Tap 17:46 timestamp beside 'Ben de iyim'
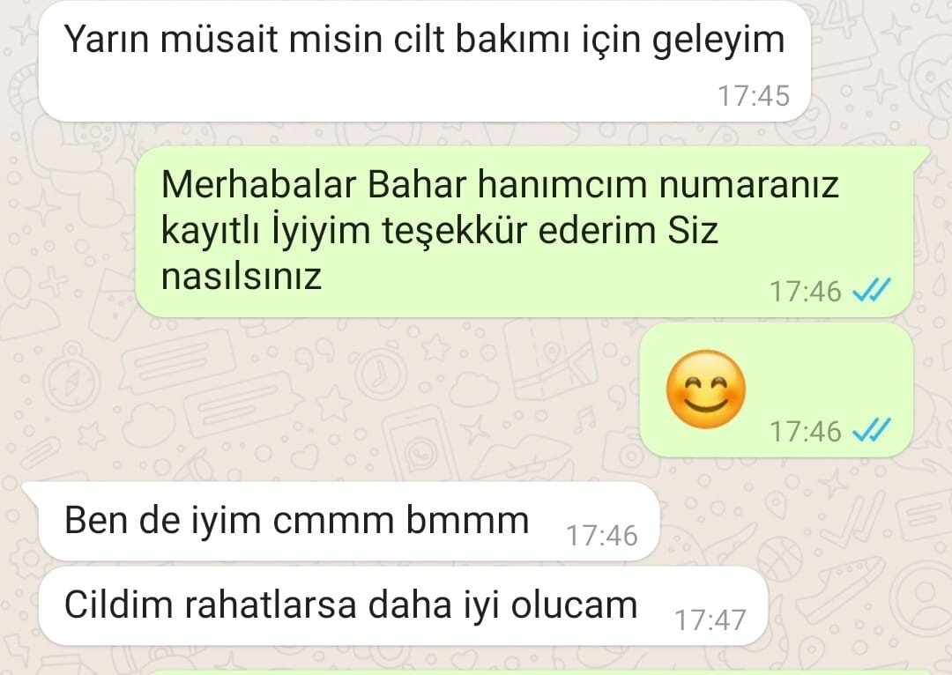The height and width of the screenshot is (675, 952). tap(602, 536)
